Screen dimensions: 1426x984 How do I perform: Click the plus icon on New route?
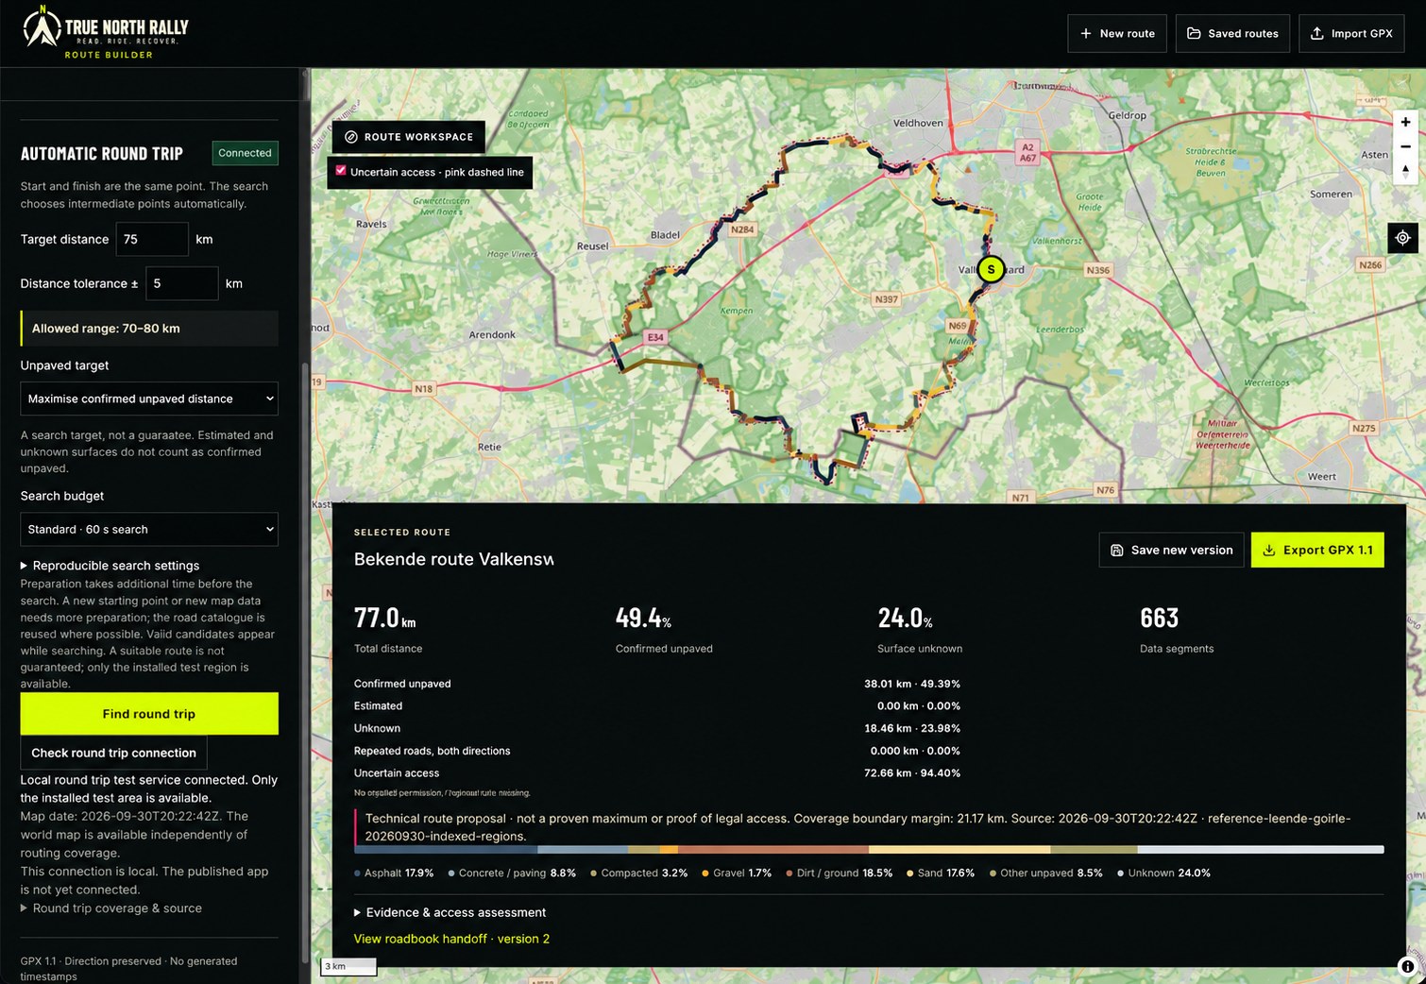1086,33
